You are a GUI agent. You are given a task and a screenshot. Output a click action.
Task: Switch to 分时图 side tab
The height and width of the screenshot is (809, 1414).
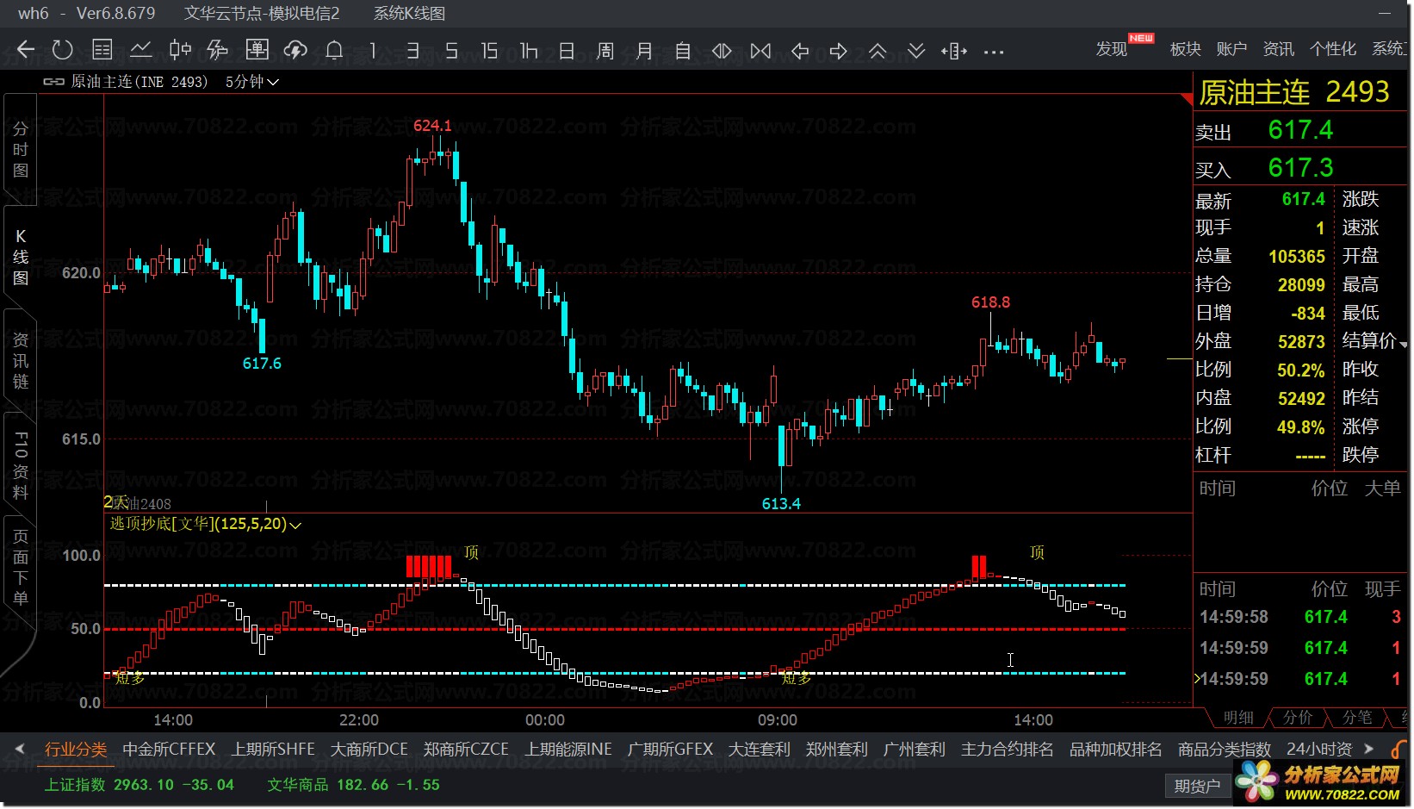(21, 149)
